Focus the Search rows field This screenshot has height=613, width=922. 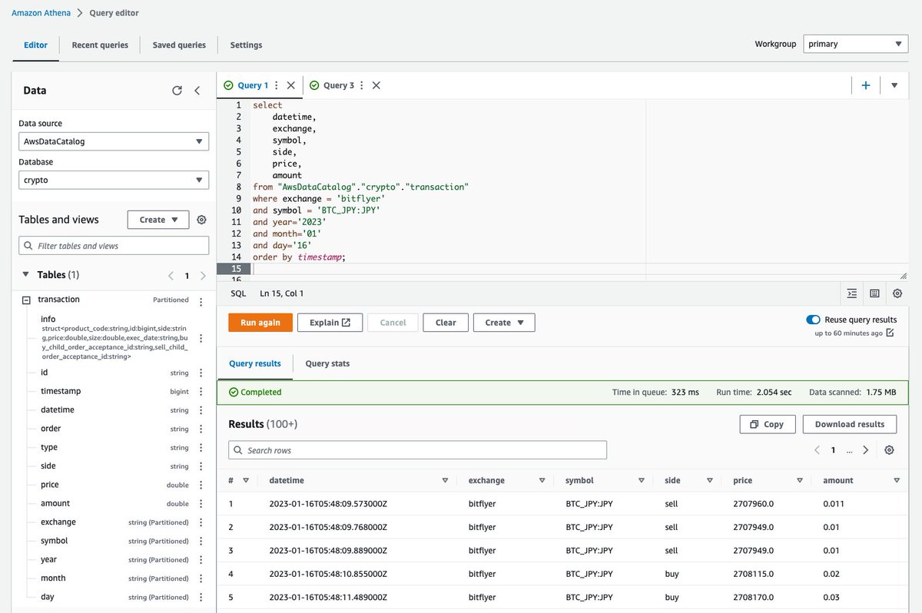click(417, 450)
